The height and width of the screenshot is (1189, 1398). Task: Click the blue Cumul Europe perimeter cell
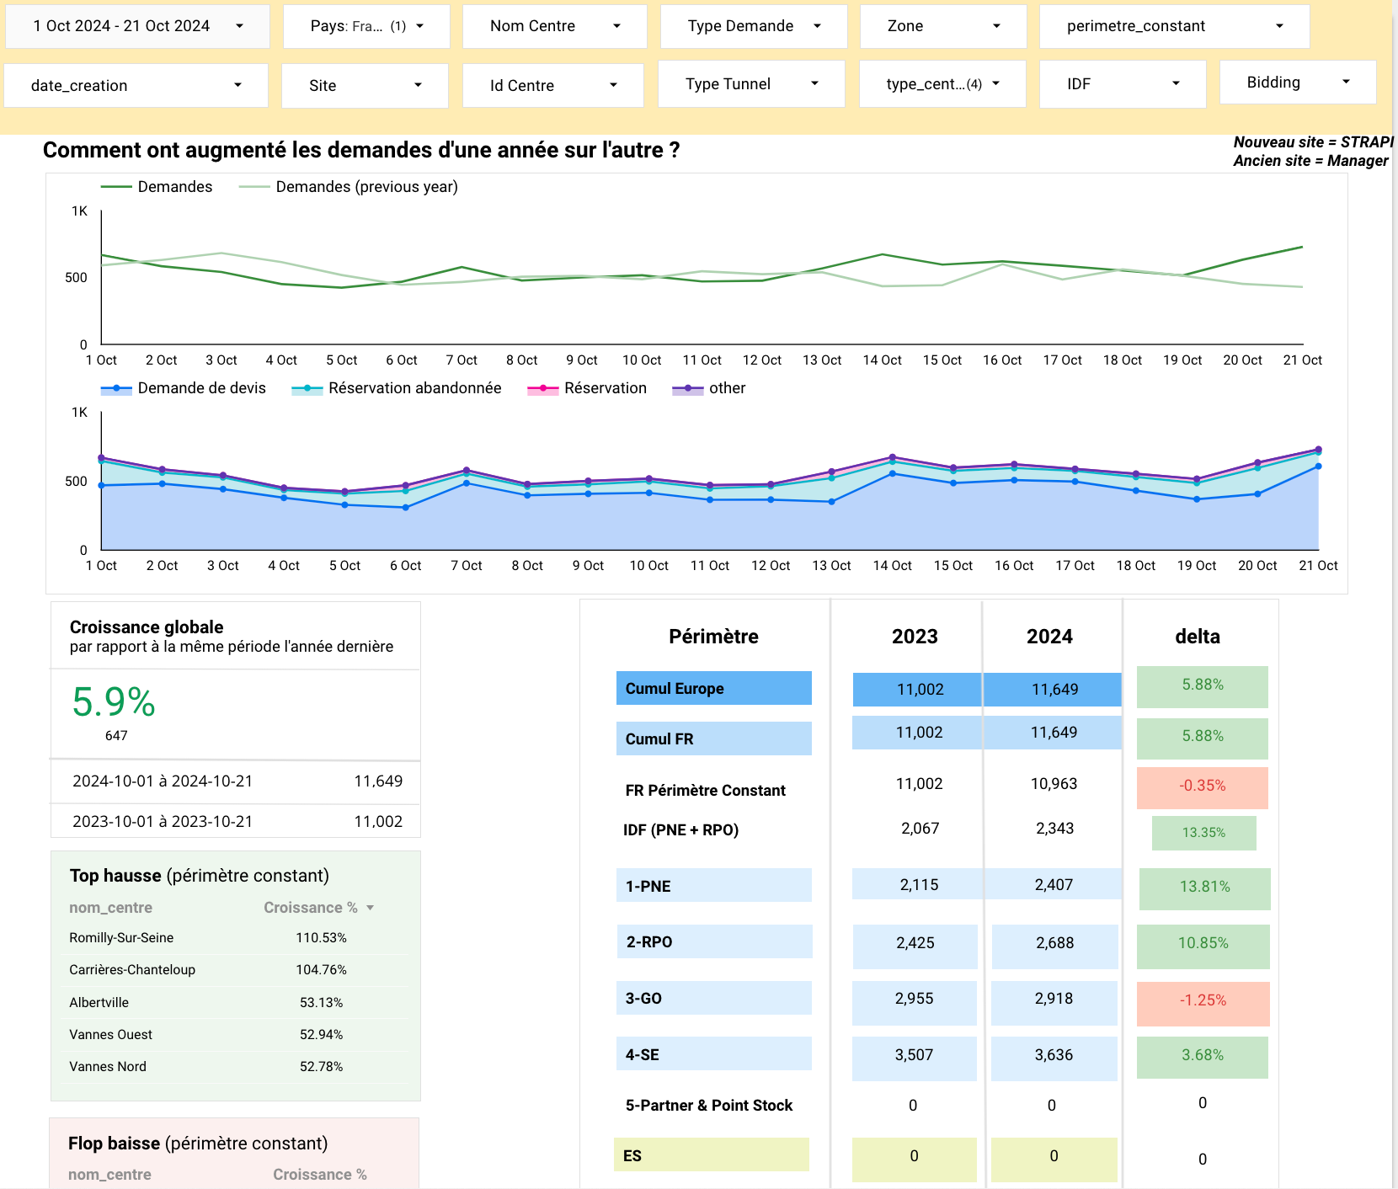tap(713, 689)
